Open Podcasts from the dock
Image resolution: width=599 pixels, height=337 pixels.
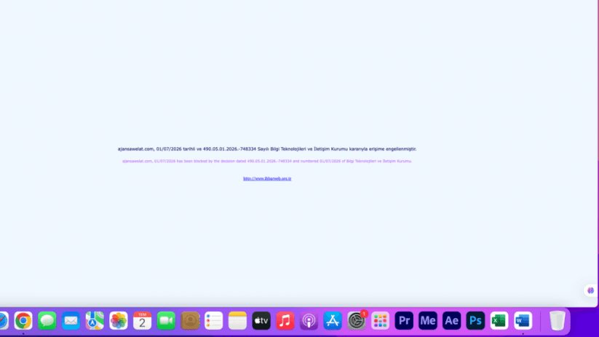pos(309,320)
